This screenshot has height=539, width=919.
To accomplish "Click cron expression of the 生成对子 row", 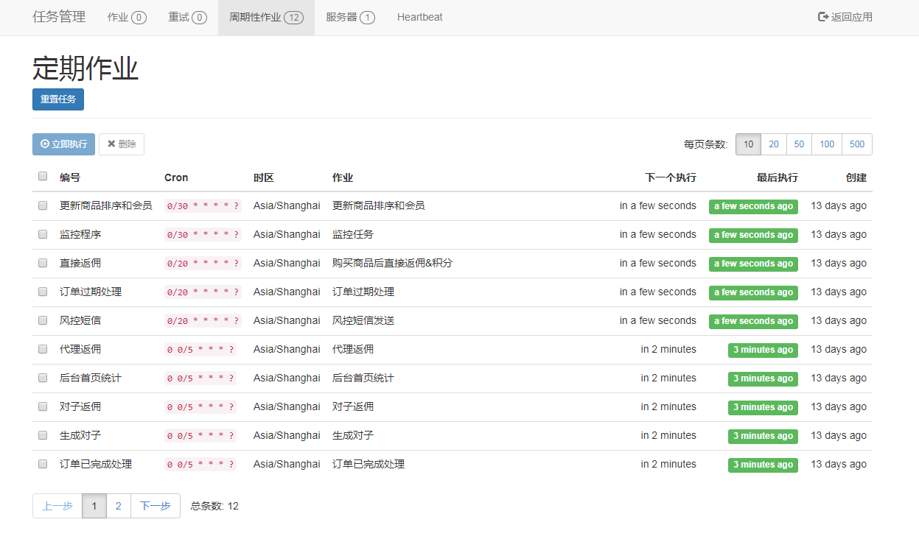I will pyautogui.click(x=200, y=436).
